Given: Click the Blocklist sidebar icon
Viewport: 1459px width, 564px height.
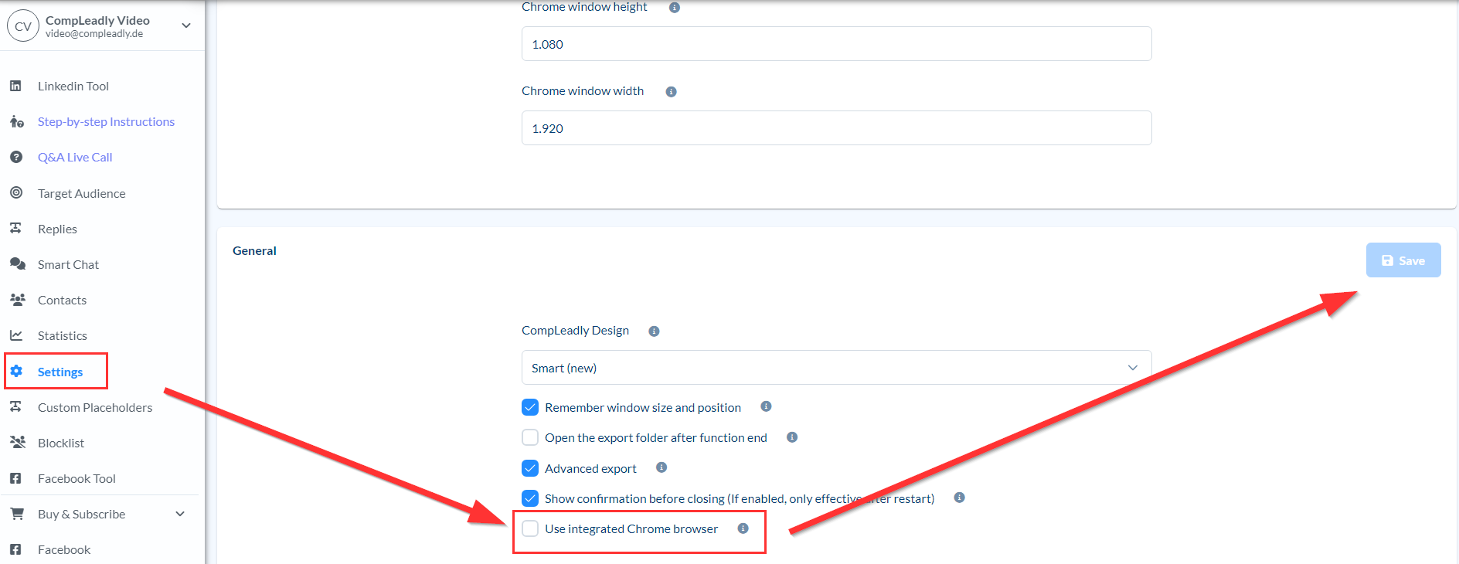Looking at the screenshot, I should 17,442.
